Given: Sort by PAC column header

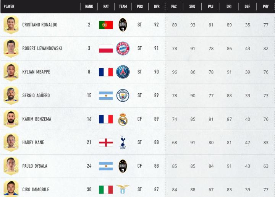Looking at the screenshot, I should click(x=174, y=7).
